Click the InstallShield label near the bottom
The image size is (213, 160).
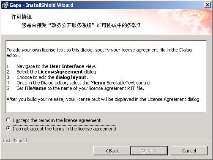[x=15, y=141]
